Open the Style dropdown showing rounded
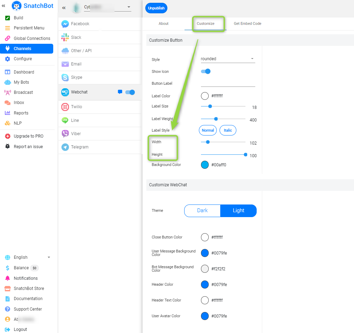Viewport: 354px width, 333px height. click(x=228, y=59)
